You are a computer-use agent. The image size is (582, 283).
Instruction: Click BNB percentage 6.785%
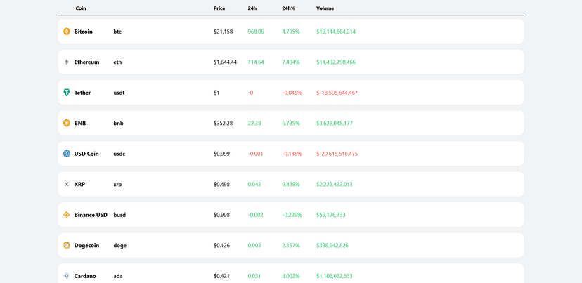(x=291, y=123)
